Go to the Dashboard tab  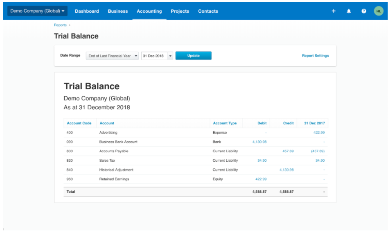pyautogui.click(x=87, y=11)
